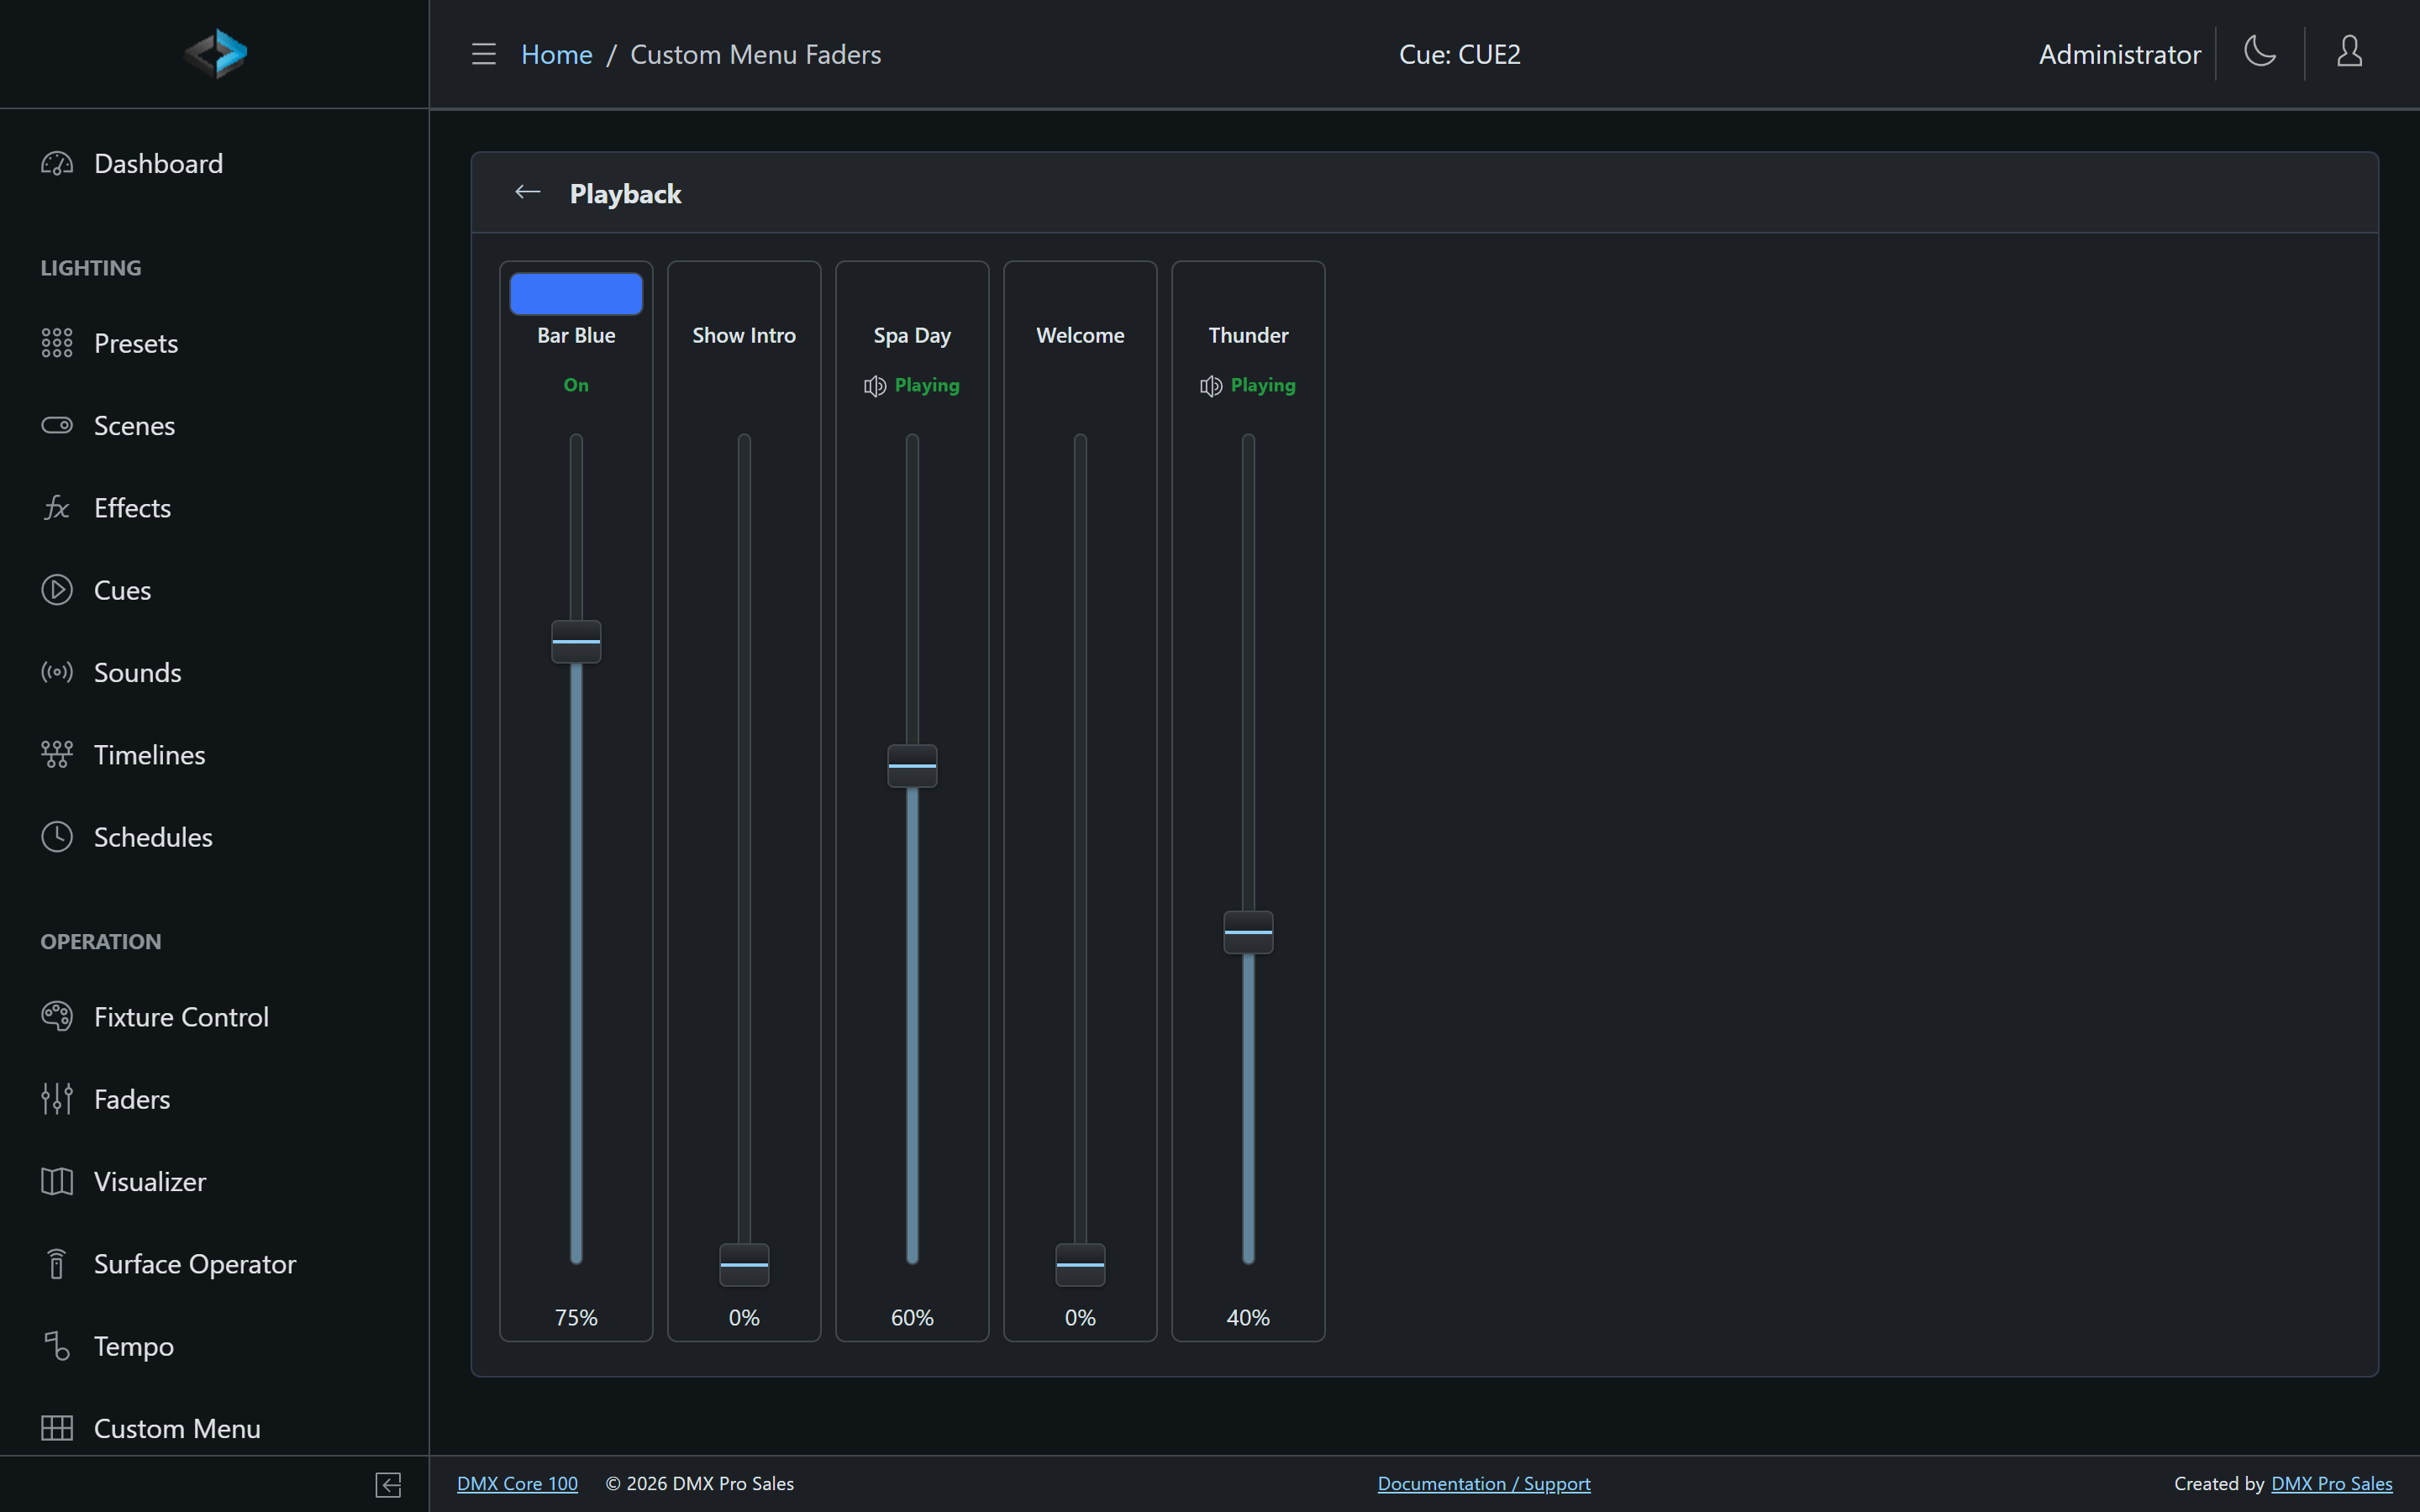Click the Bar Blue On status
The image size is (2420, 1512).
pos(576,385)
